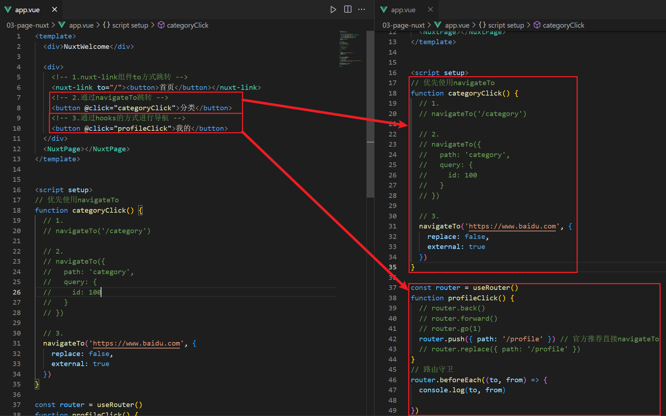Click the braces icon in left breadcrumb
Image resolution: width=666 pixels, height=416 pixels.
106,25
